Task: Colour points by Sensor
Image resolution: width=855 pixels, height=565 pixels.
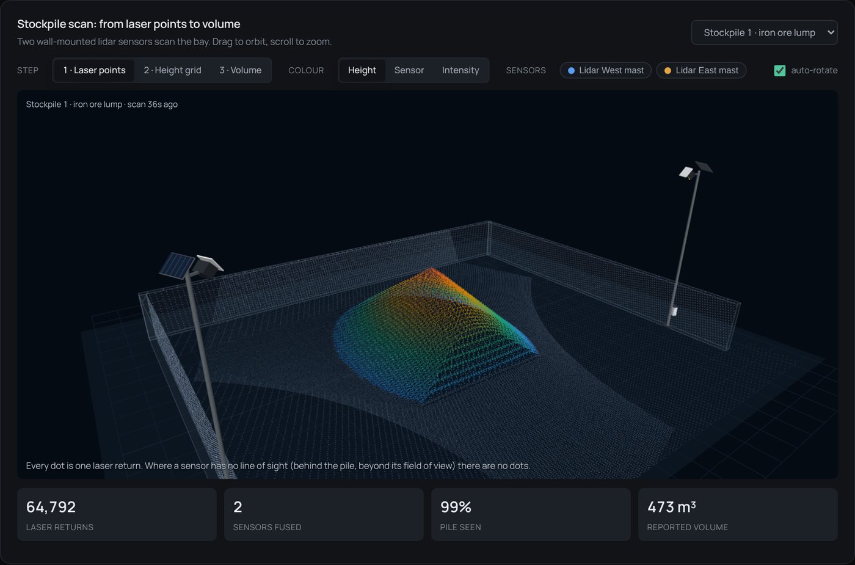Action: 409,70
